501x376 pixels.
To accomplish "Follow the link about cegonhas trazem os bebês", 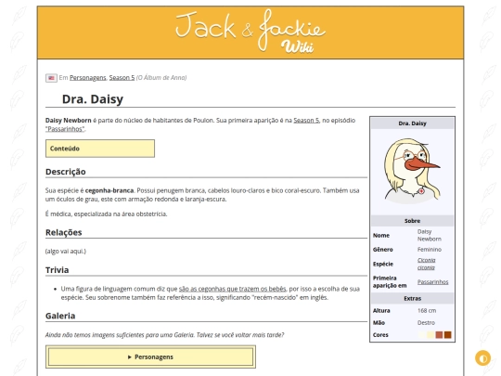I will (x=232, y=289).
